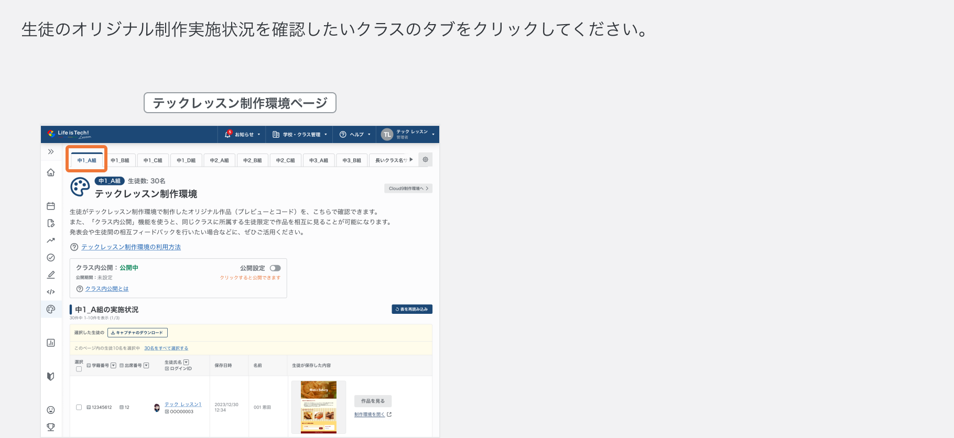This screenshot has width=954, height=438.
Task: Click the 30名をすべて選択する link
Action: (166, 348)
